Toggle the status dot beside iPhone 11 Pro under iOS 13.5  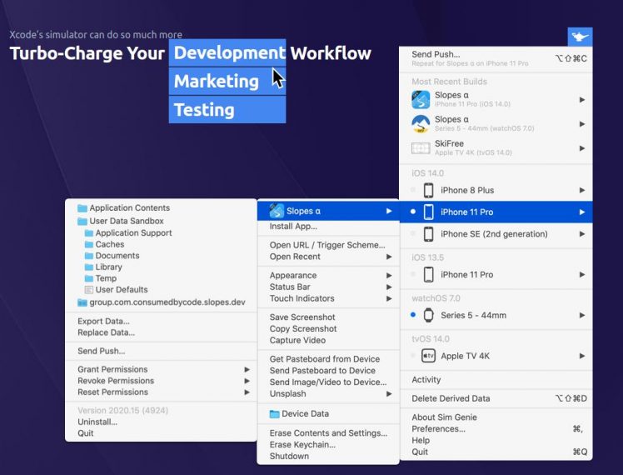tap(414, 275)
